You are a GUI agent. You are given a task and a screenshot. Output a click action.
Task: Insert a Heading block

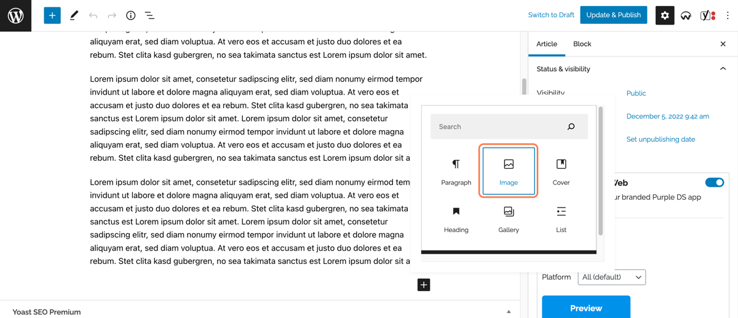[456, 219]
